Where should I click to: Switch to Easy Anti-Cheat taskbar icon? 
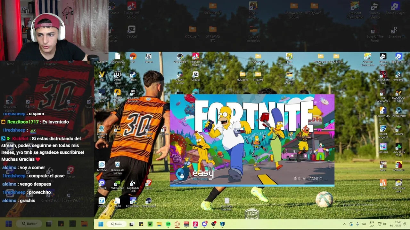pos(222,224)
